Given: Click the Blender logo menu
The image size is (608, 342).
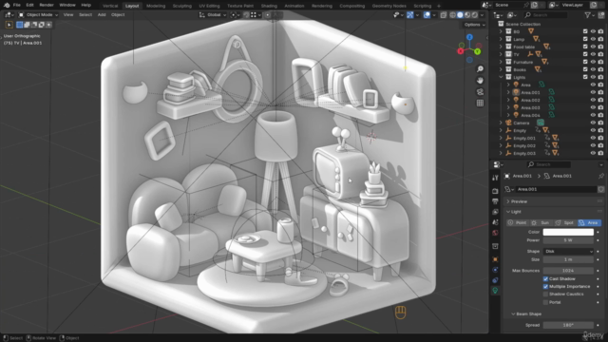Looking at the screenshot, I should [7, 5].
